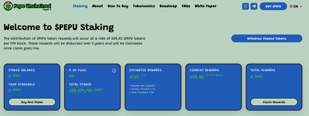Open the About menu item
Image resolution: width=309 pixels, height=116 pixels.
(97, 6)
